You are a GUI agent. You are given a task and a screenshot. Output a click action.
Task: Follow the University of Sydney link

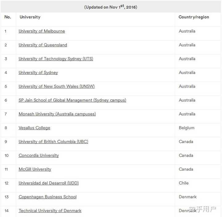click(x=38, y=73)
